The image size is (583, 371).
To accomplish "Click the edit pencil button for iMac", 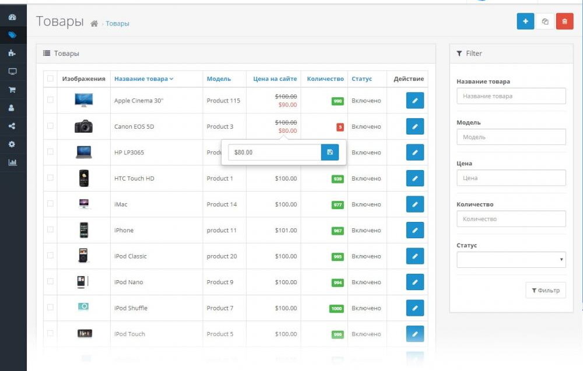I will pos(415,204).
